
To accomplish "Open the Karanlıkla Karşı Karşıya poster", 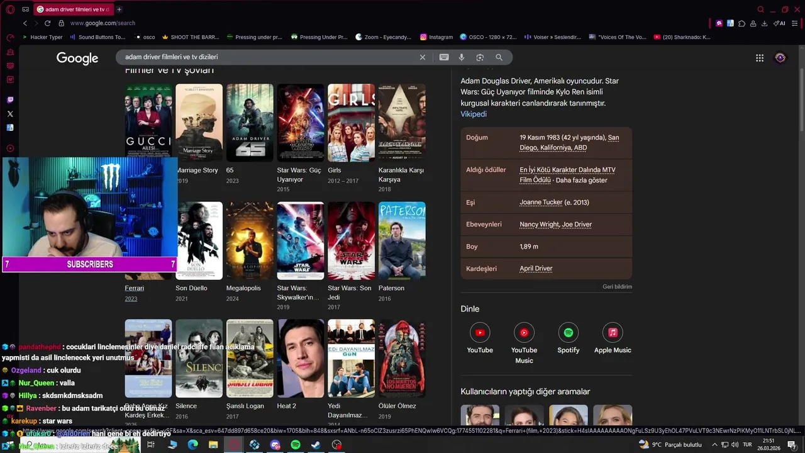I will coord(402,123).
